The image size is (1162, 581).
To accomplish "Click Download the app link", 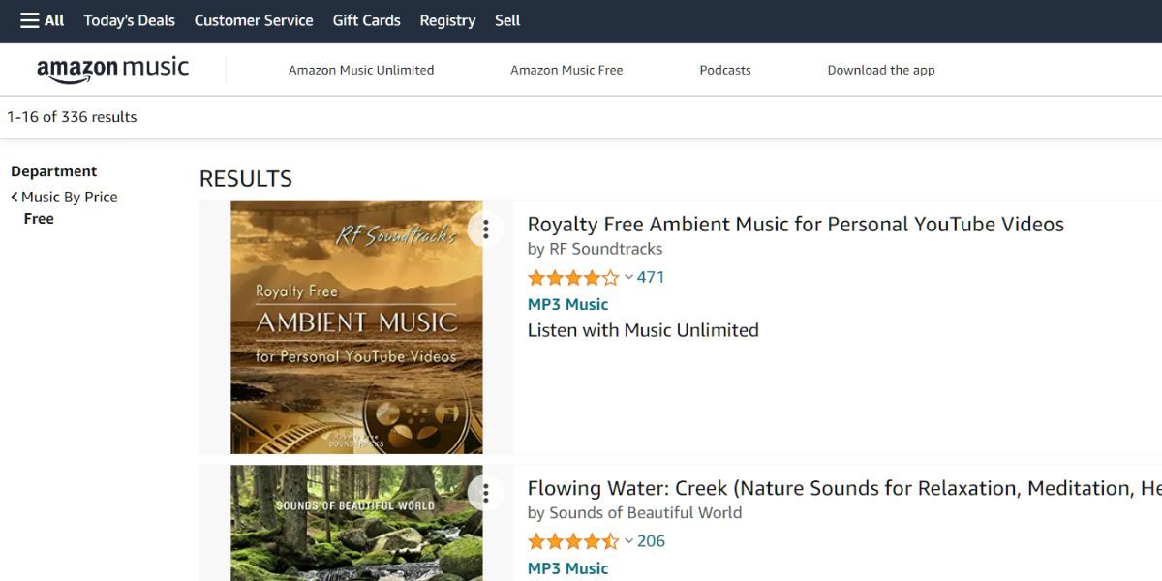I will (881, 70).
